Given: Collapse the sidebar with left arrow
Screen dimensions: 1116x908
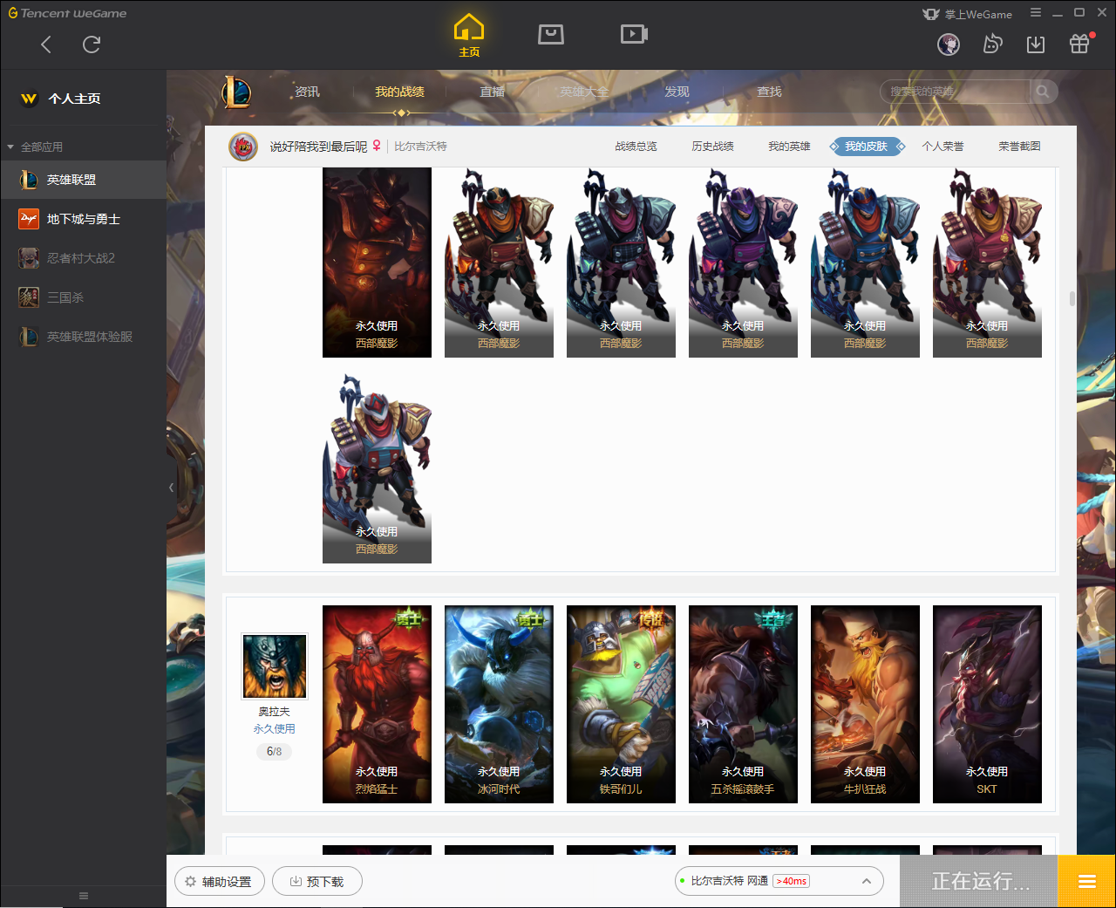Looking at the screenshot, I should coord(171,488).
